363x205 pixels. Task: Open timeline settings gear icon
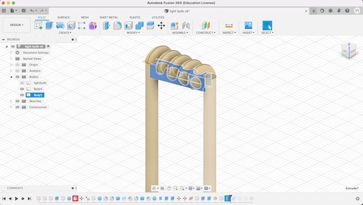click(357, 199)
